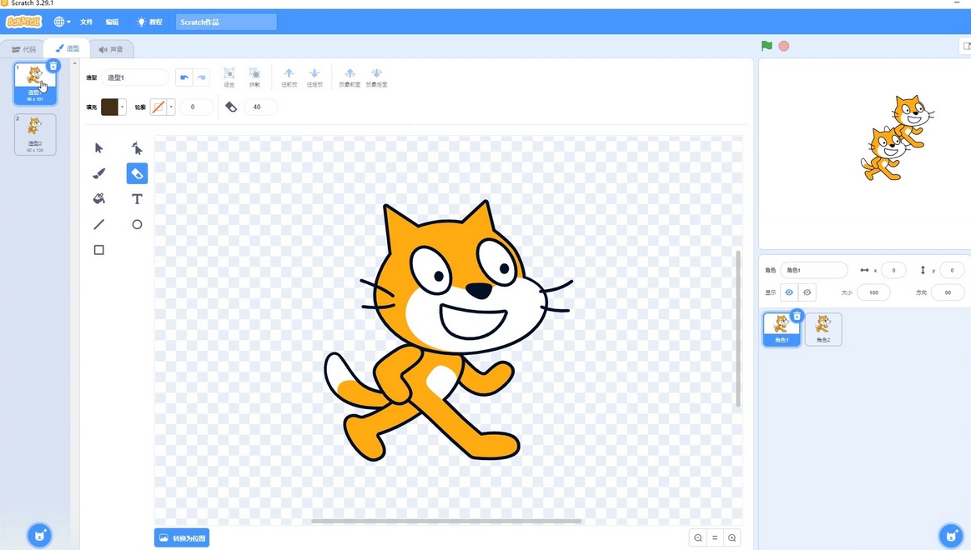971x550 pixels.
Task: Click the 转换为位图 button
Action: pyautogui.click(x=182, y=537)
